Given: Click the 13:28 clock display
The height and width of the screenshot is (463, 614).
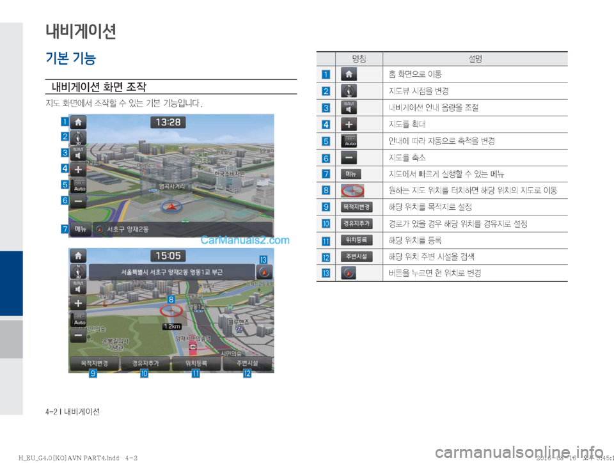Looking at the screenshot, I should [x=168, y=123].
